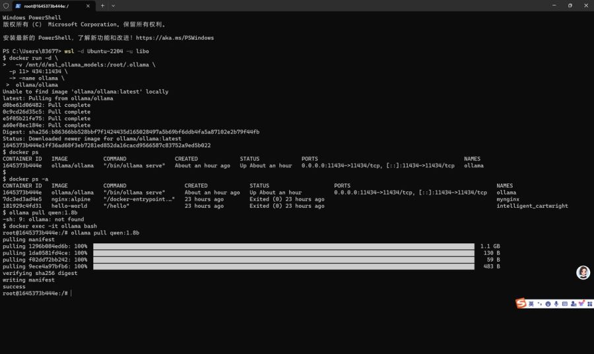This screenshot has height=354, width=594.
Task: Open the Sogou toolbox grid icon
Action: tap(590, 304)
